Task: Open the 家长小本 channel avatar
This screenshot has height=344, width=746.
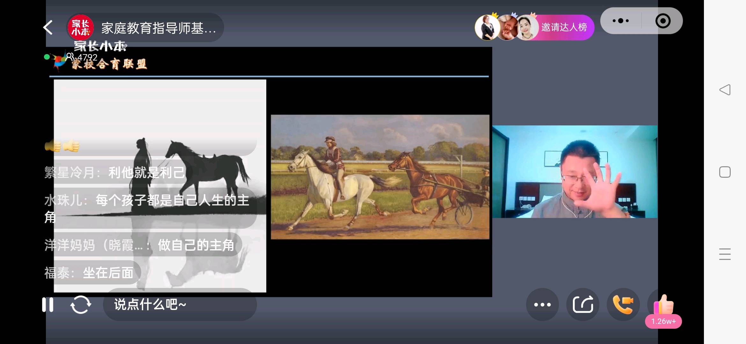Action: 81,28
